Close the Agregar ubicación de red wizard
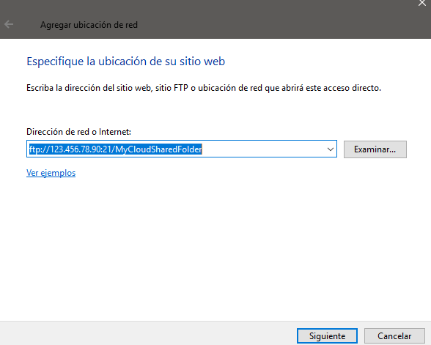This screenshot has width=431, height=345. point(422,3)
